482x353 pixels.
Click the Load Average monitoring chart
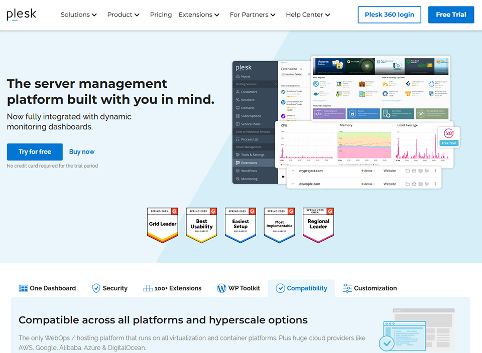point(423,143)
